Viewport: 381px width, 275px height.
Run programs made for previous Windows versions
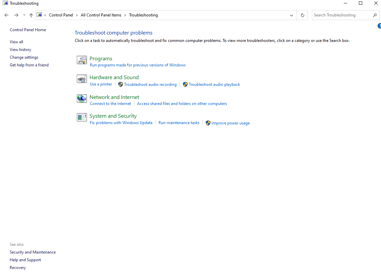[138, 65]
